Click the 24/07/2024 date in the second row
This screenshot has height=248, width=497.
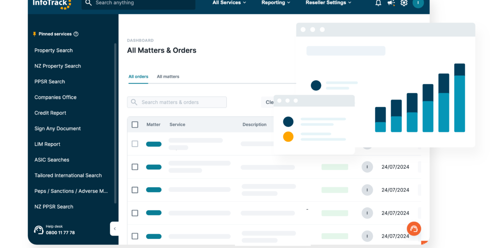395,167
